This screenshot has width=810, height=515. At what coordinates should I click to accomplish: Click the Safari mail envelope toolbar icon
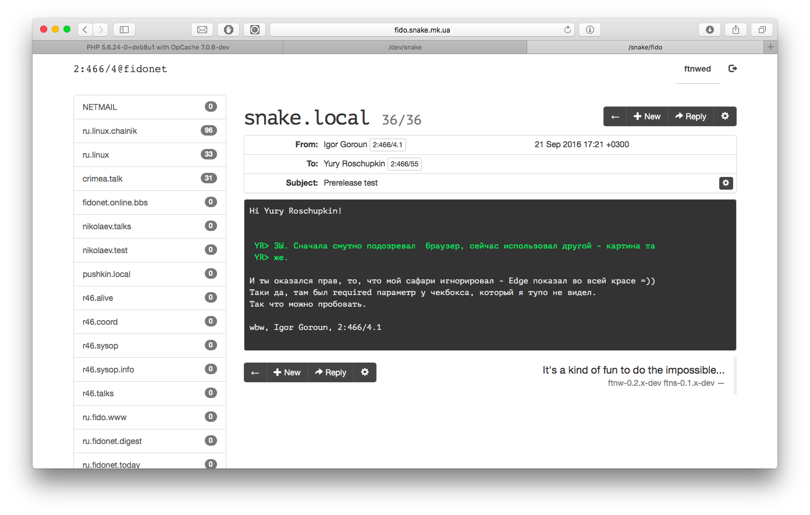click(x=202, y=30)
